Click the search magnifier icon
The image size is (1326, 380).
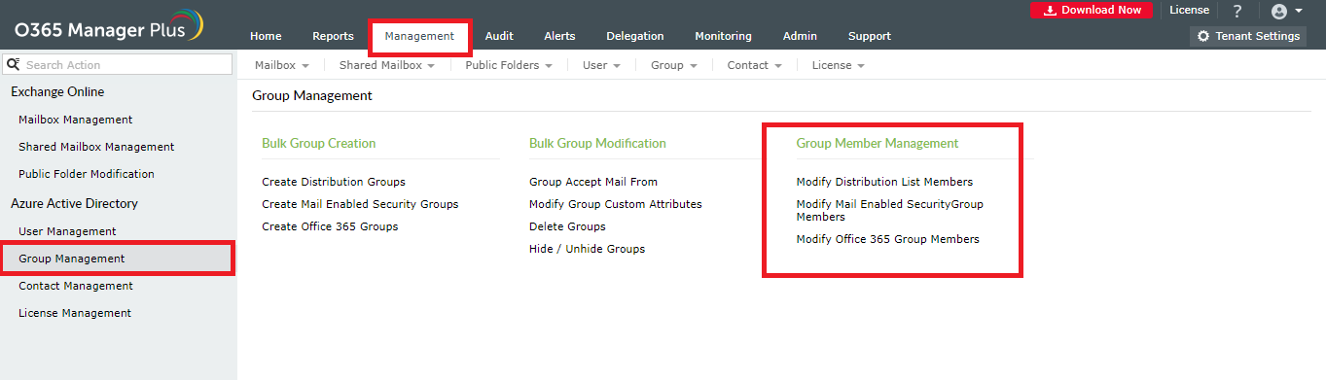point(14,64)
